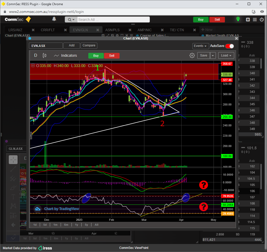
Task: Open the notifications bell in header
Action: tap(54, 19)
